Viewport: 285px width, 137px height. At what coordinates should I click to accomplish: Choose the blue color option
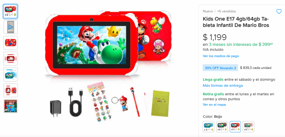pyautogui.click(x=208, y=127)
